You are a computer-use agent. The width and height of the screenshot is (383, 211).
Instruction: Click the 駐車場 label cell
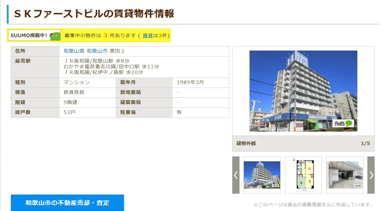(x=128, y=113)
